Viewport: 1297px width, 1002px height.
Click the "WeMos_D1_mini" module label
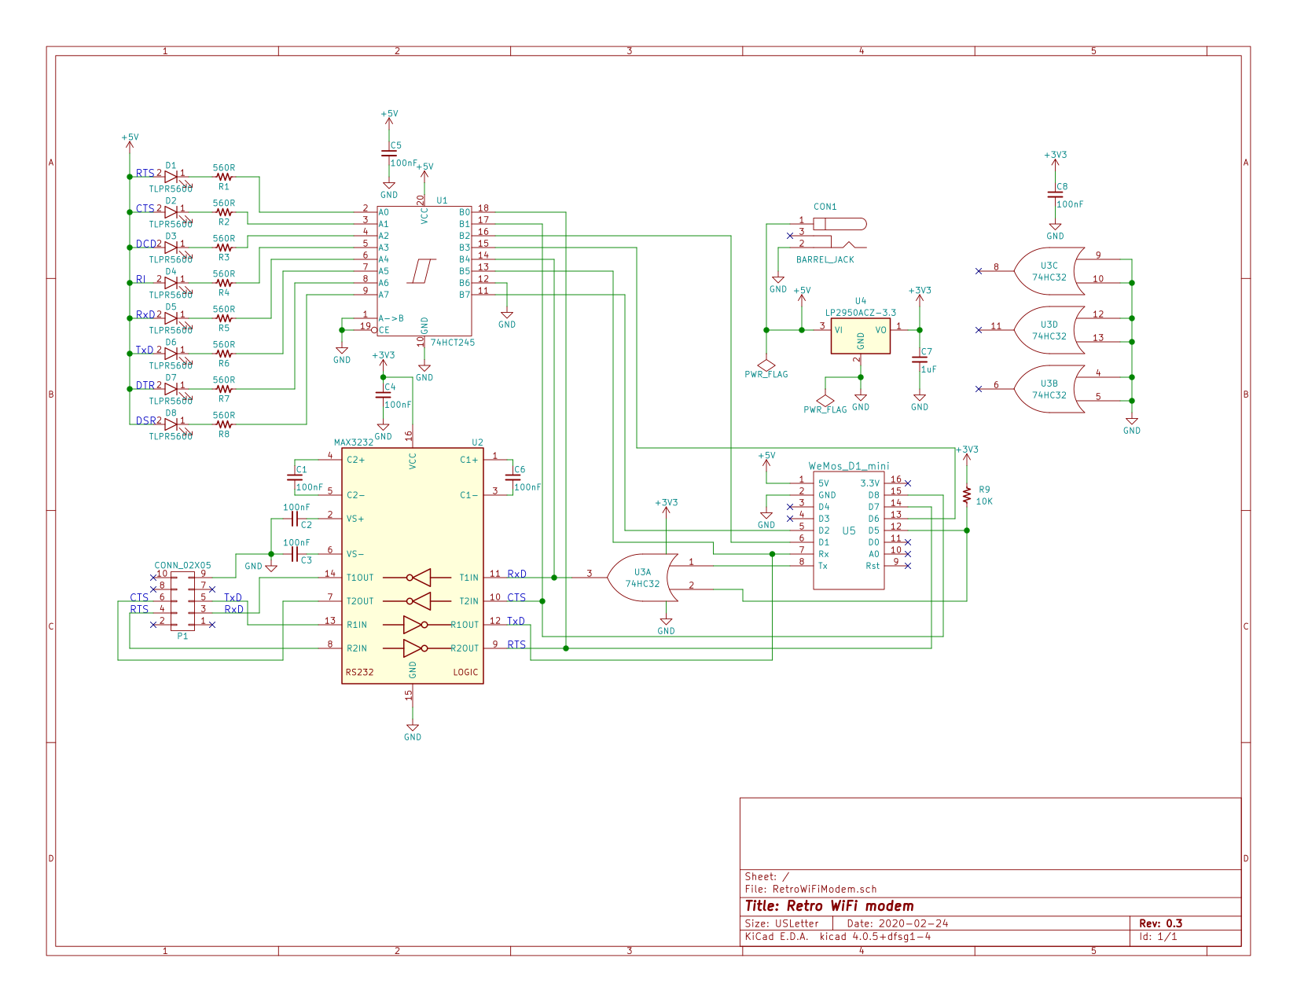(849, 466)
